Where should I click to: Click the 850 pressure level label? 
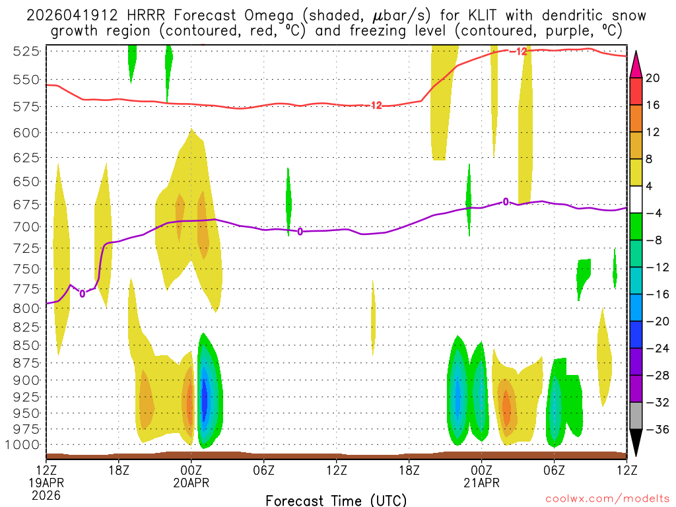26,345
